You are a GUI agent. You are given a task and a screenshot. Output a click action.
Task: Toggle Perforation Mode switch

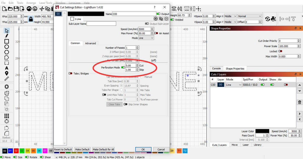click(x=123, y=67)
